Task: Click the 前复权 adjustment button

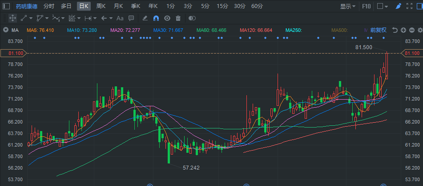Action: (x=378, y=30)
